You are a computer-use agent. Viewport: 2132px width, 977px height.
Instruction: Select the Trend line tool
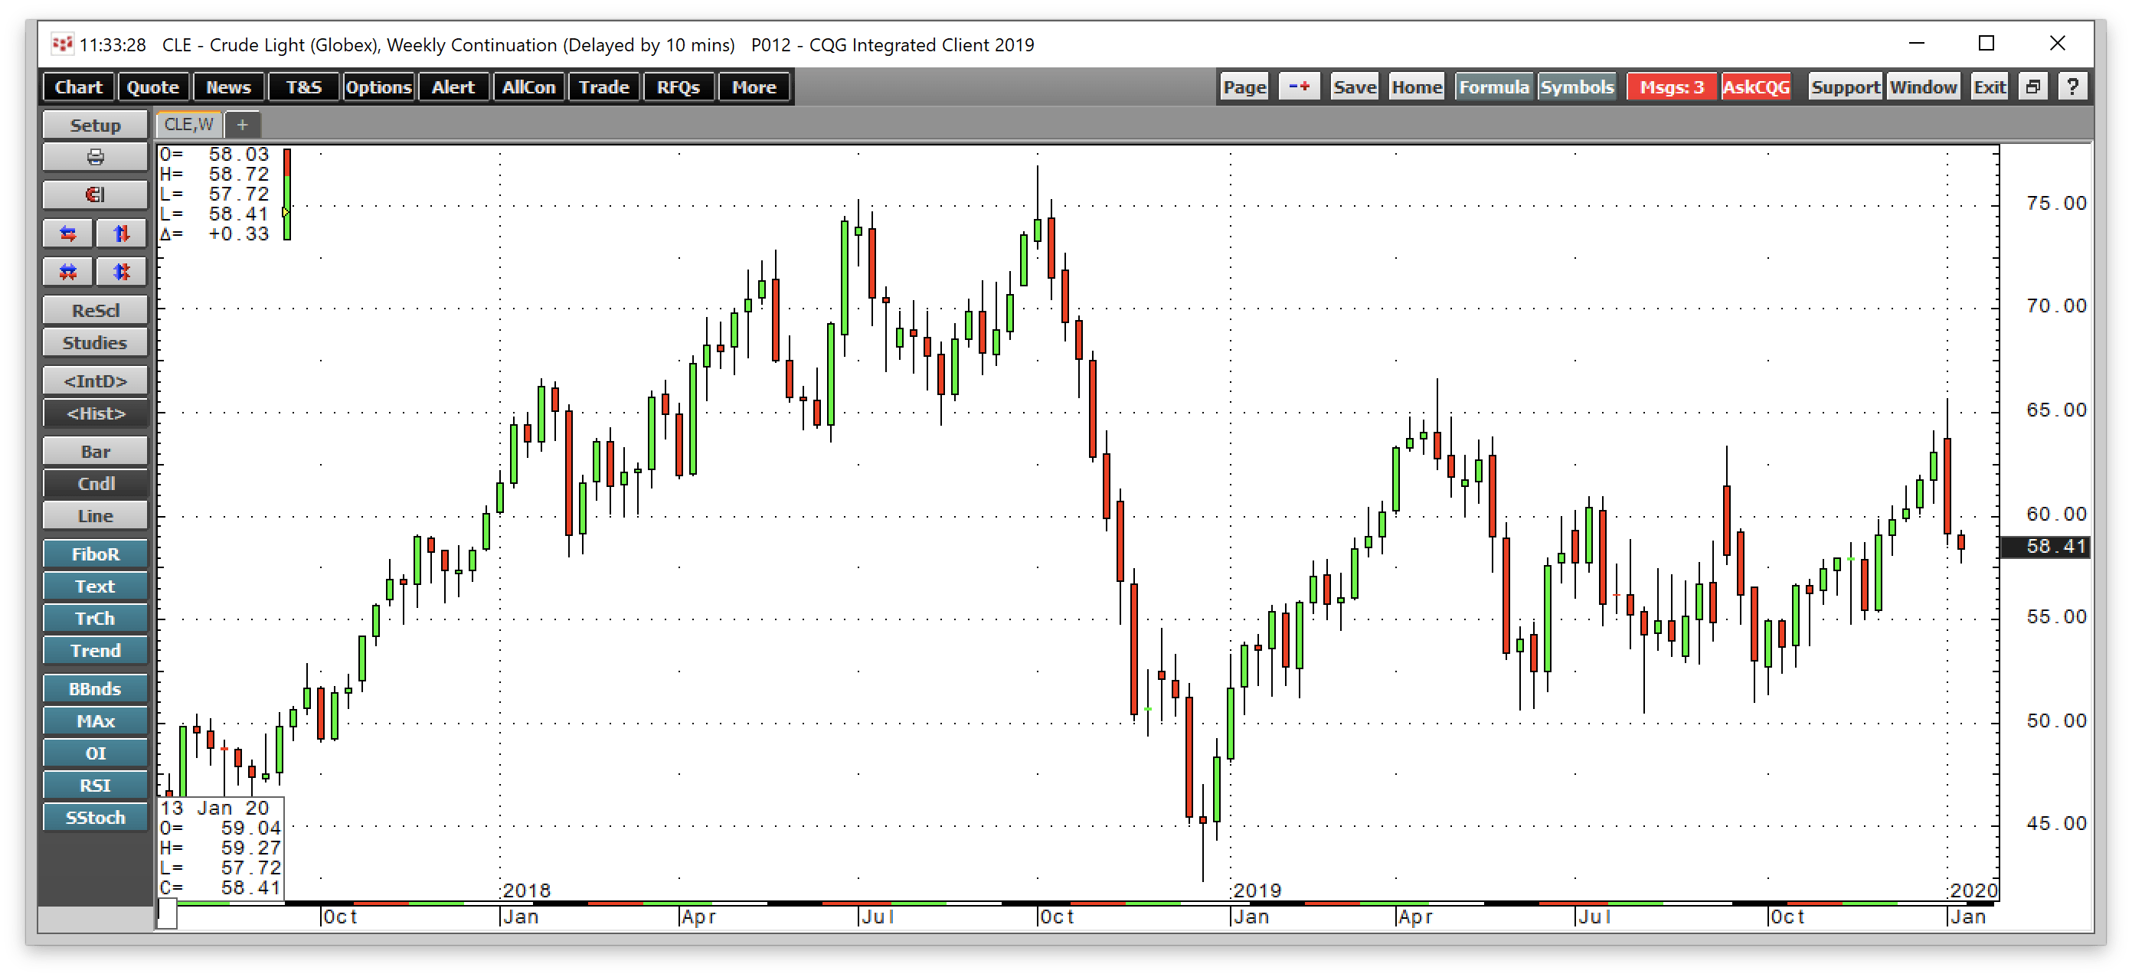coord(95,651)
